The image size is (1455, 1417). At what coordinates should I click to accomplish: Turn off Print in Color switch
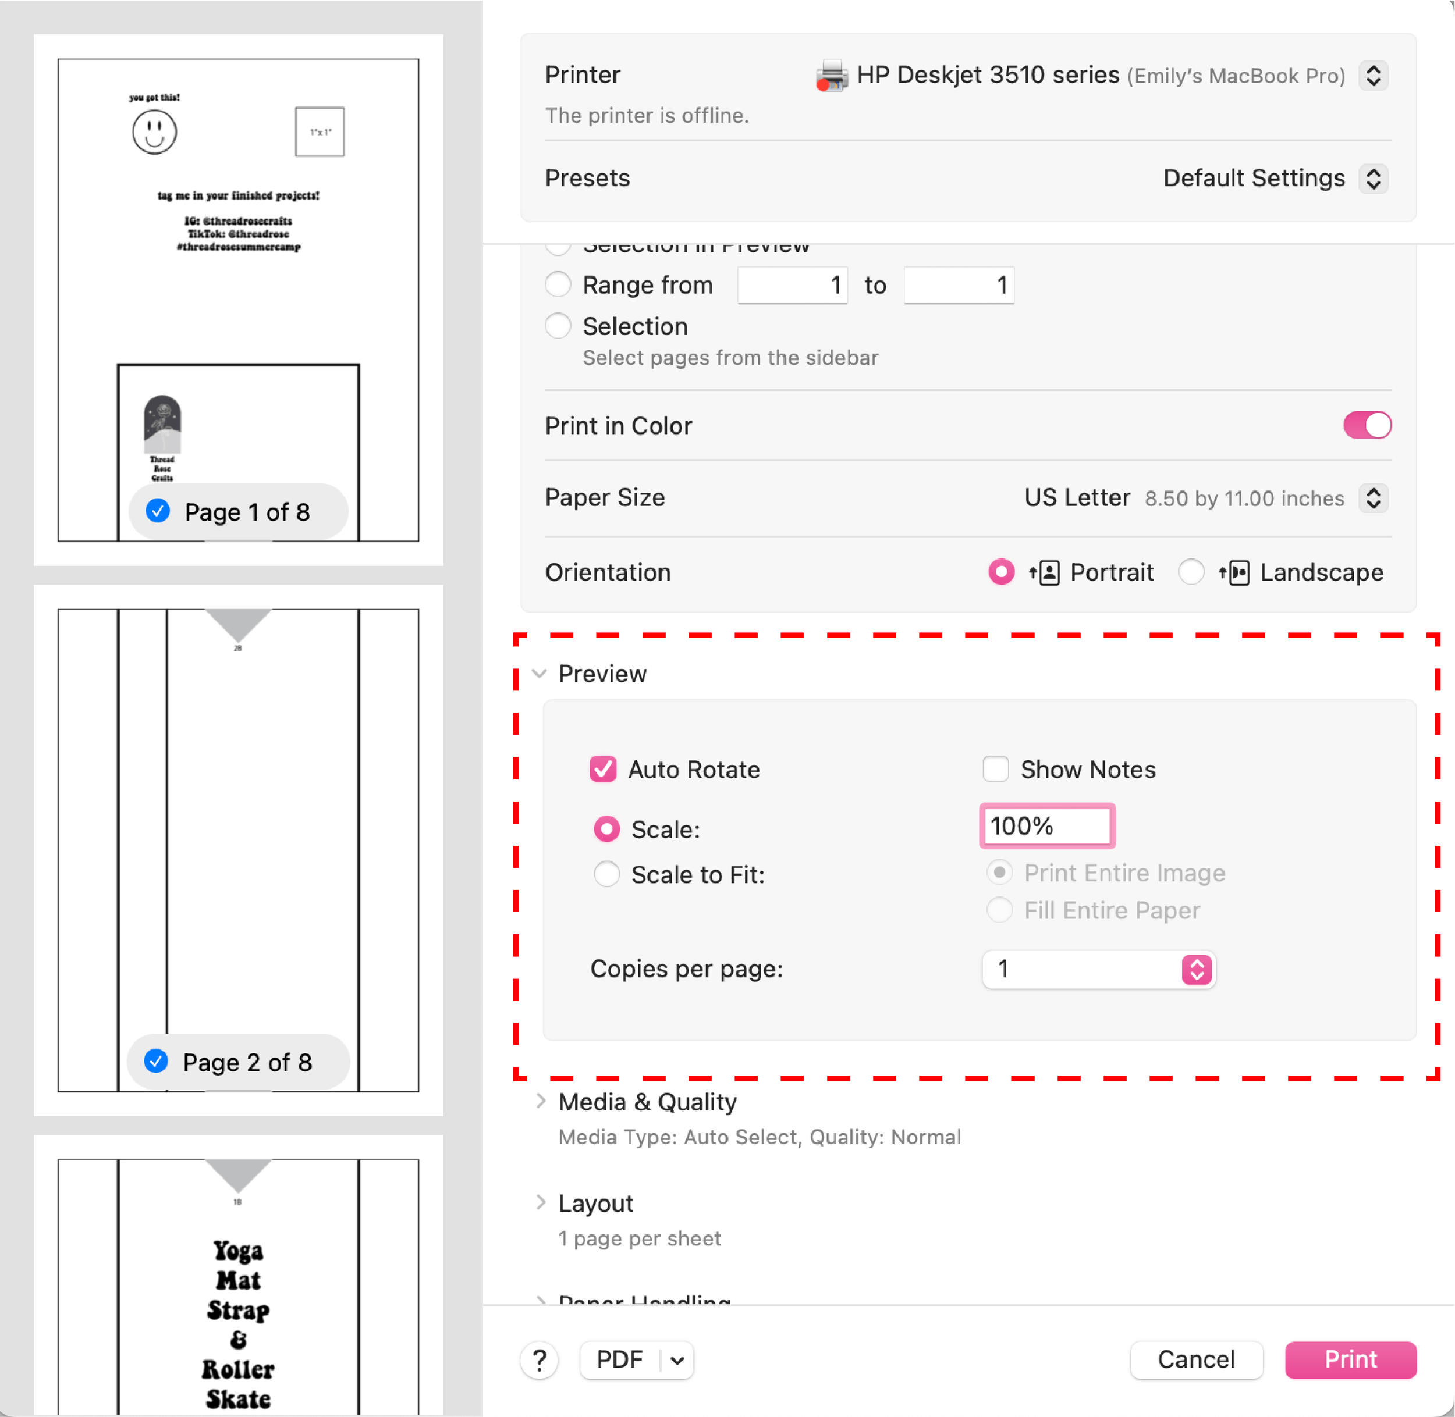(x=1367, y=425)
